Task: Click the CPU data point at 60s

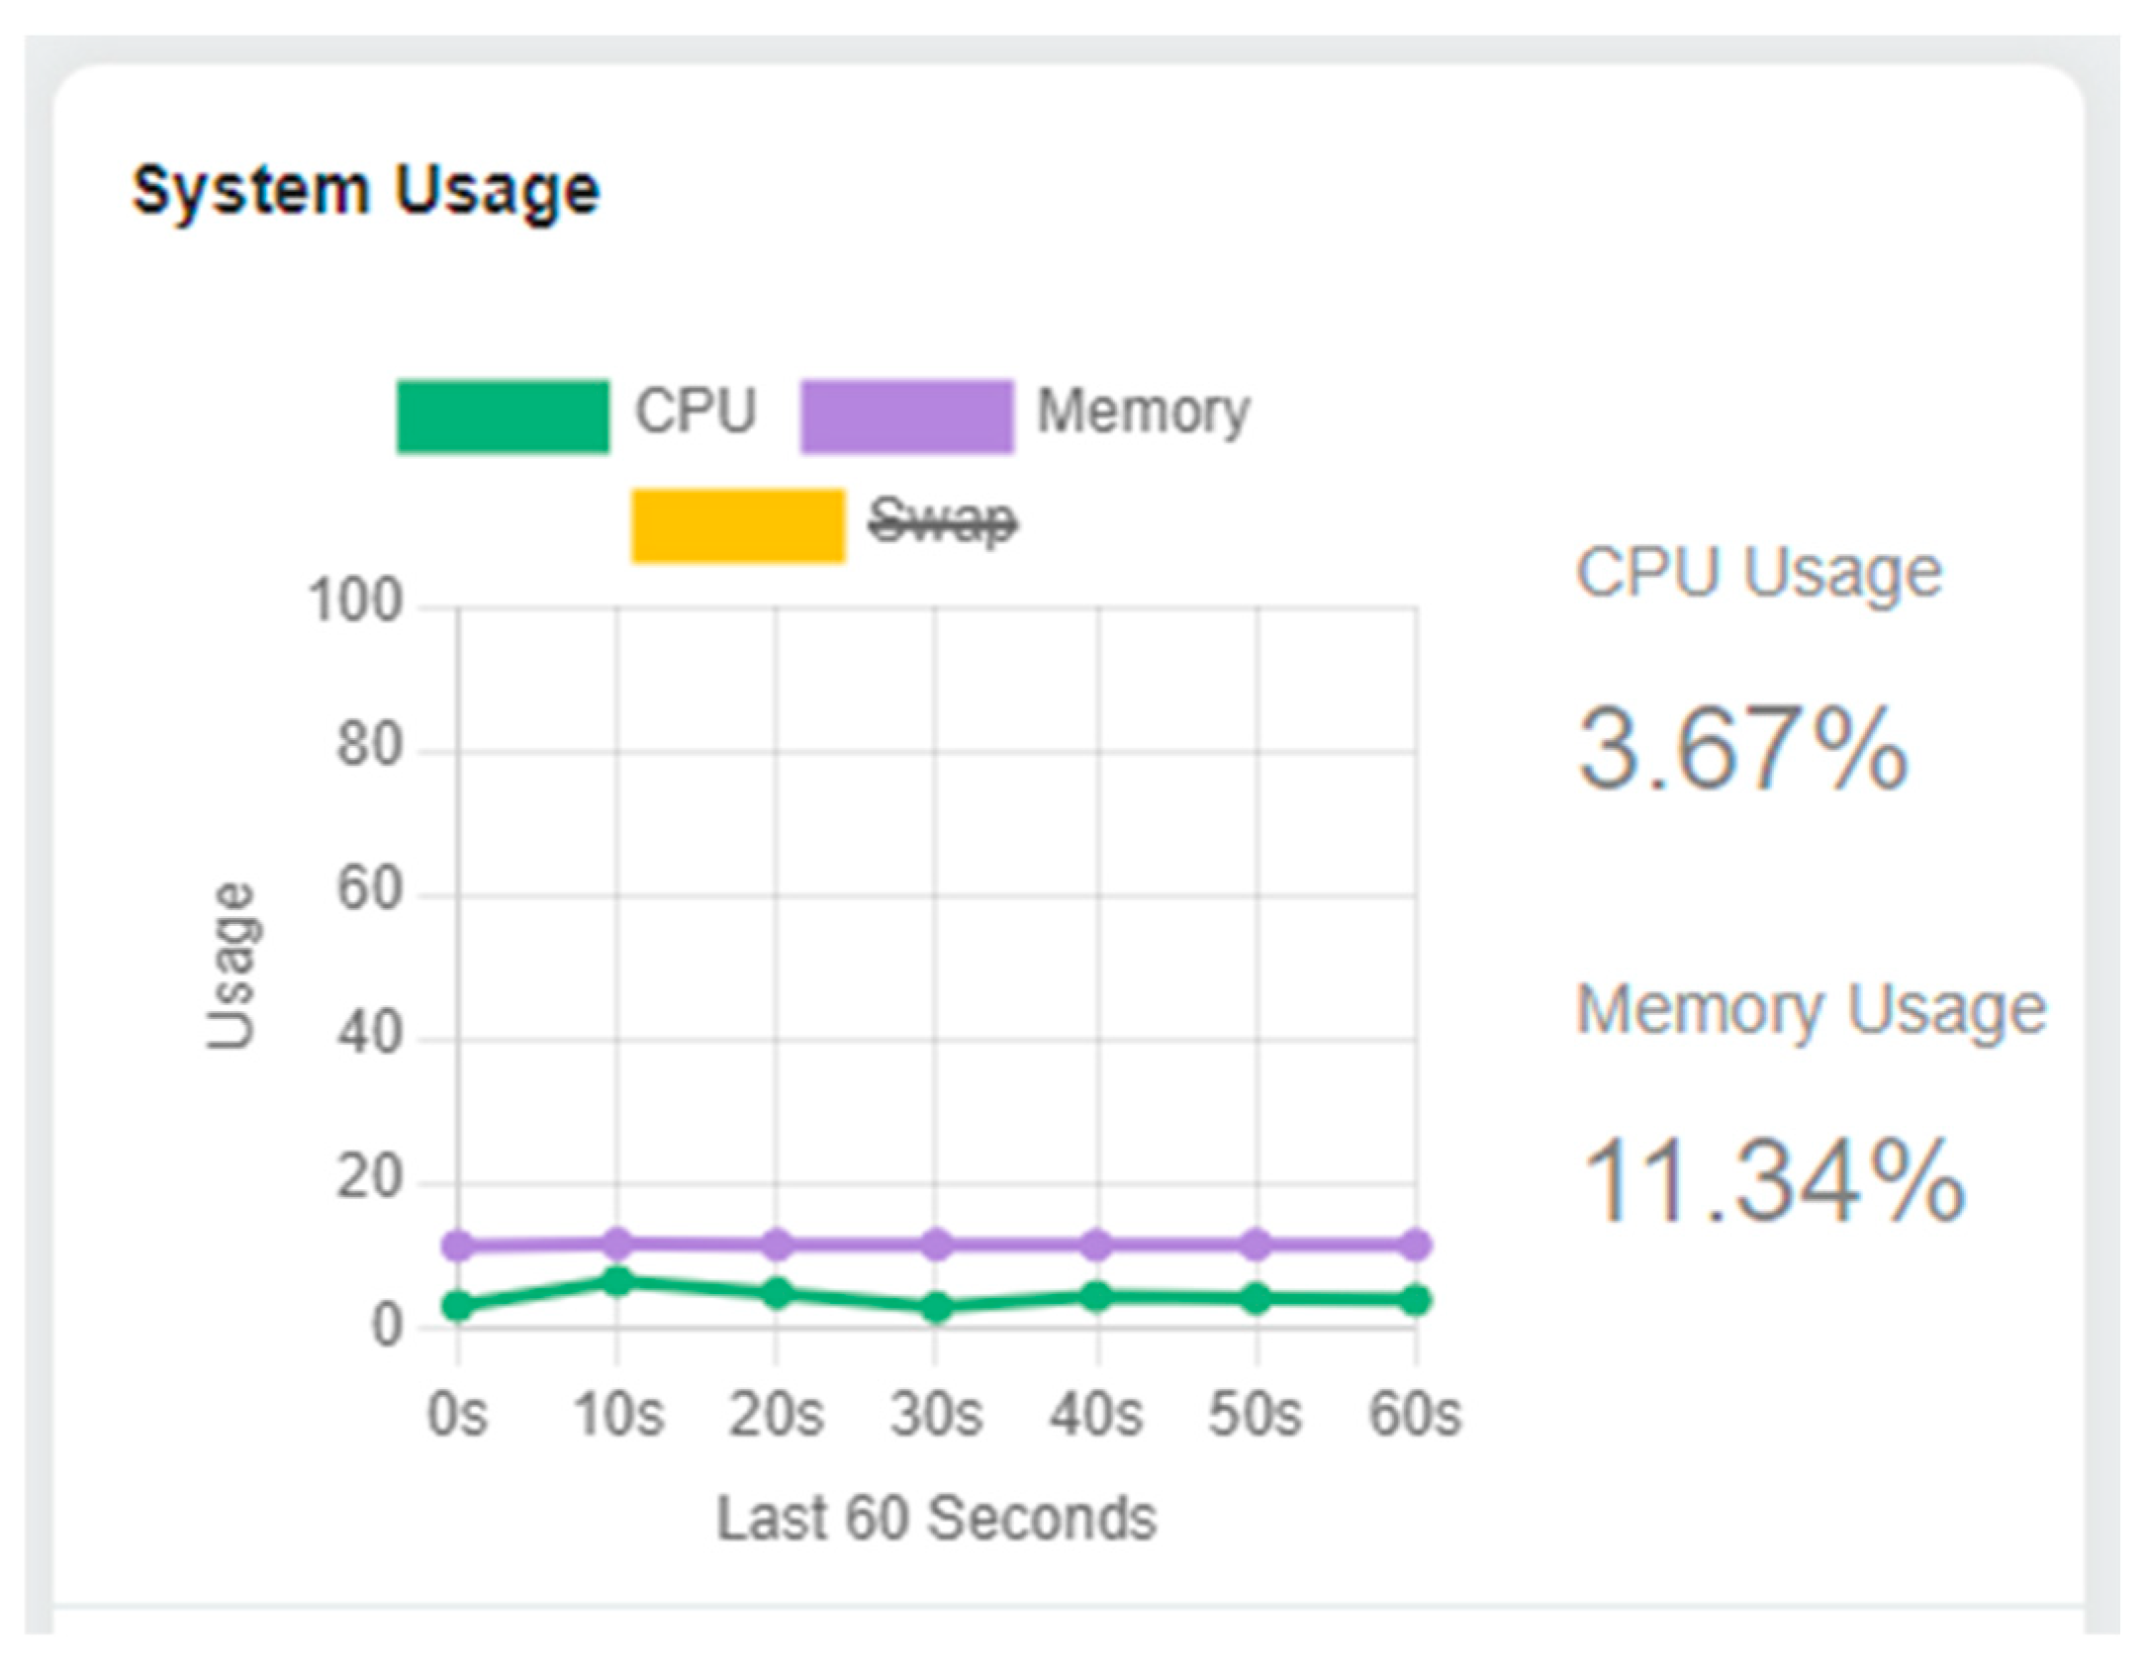Action: (x=1417, y=1299)
